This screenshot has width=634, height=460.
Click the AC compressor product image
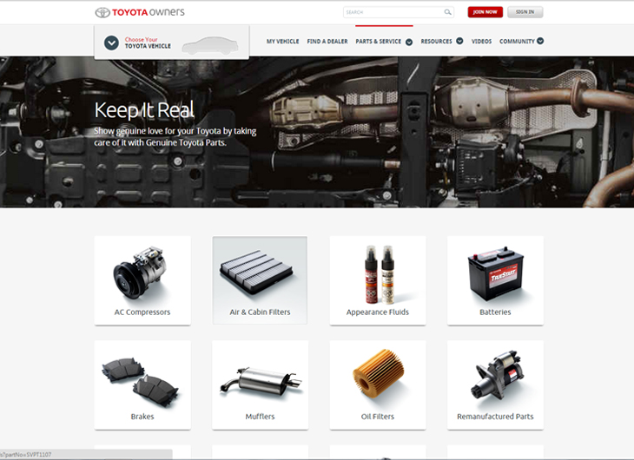coord(140,273)
